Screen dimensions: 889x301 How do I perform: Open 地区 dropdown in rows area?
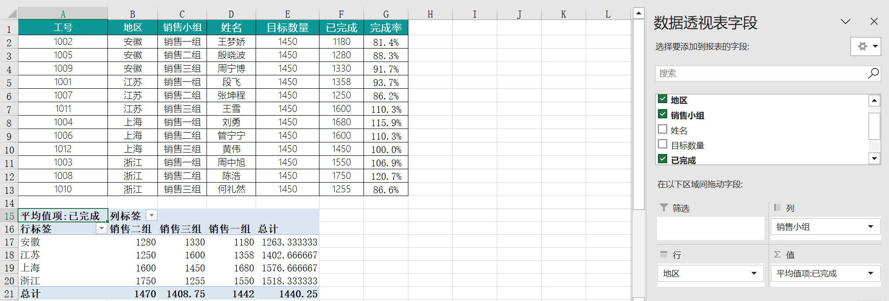tap(754, 273)
